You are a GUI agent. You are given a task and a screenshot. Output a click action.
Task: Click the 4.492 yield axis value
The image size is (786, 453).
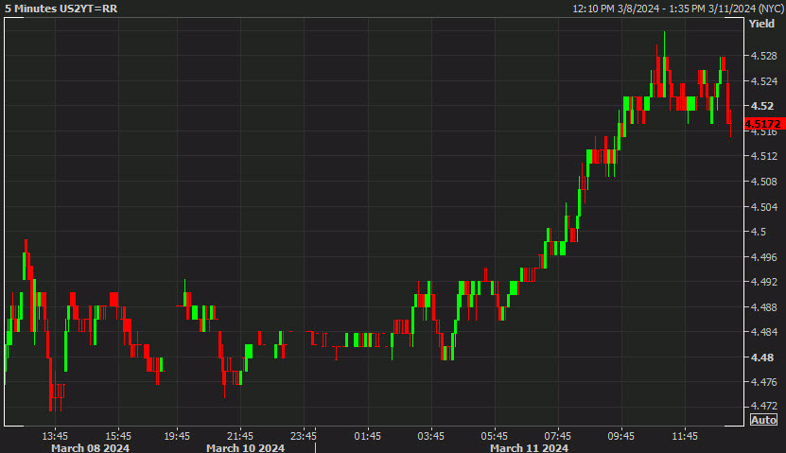point(763,282)
